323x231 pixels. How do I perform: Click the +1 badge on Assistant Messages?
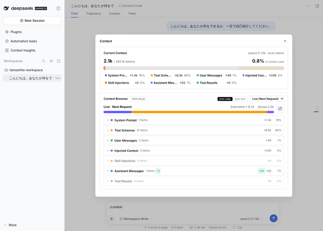tap(158, 171)
